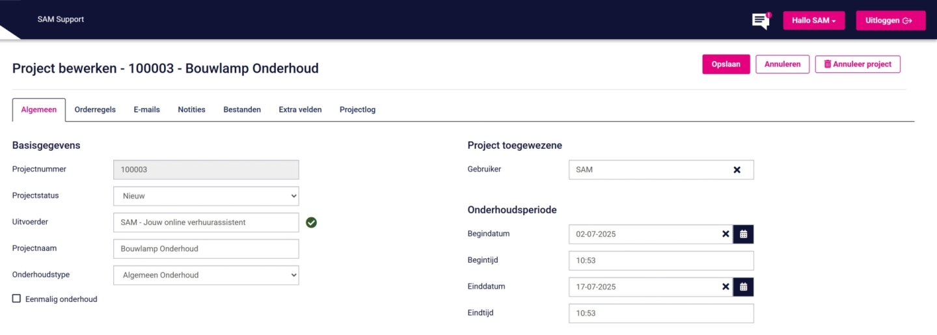
Task: Clear the Einddatum value with the X
Action: pyautogui.click(x=726, y=287)
